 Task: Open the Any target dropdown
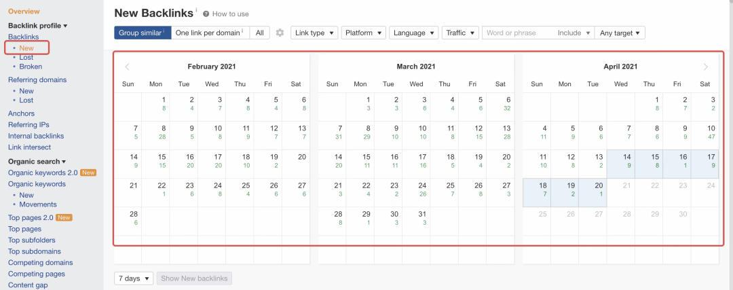[x=620, y=33]
